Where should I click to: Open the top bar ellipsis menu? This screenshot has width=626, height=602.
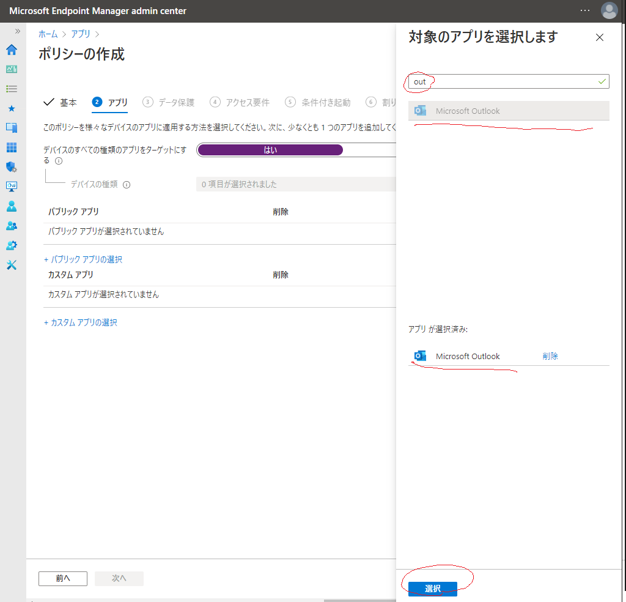(x=585, y=11)
